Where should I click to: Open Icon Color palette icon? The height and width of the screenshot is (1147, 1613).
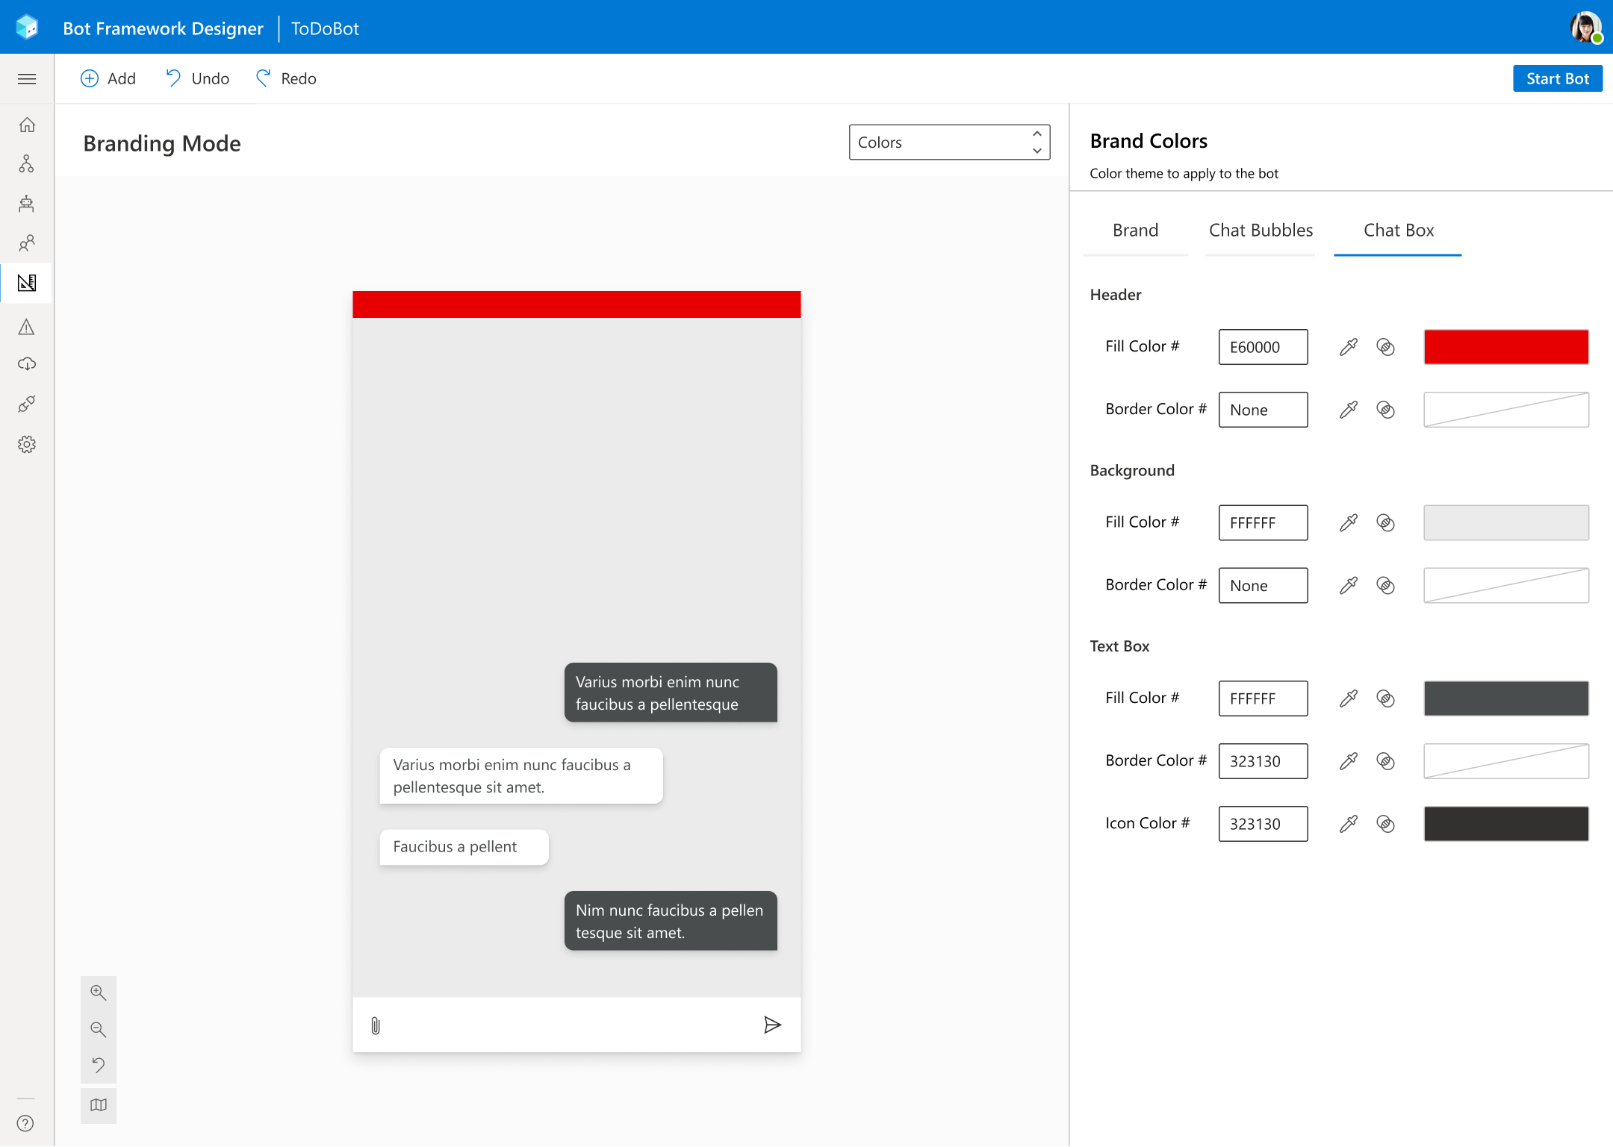1385,824
